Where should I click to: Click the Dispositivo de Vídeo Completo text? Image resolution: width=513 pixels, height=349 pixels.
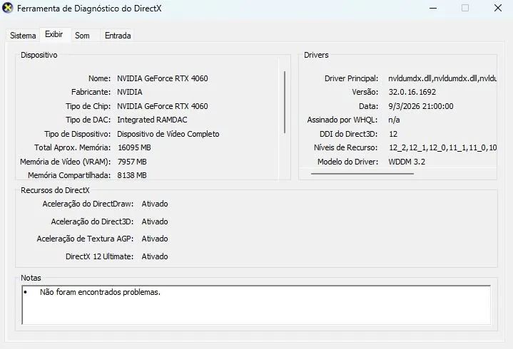coord(168,134)
